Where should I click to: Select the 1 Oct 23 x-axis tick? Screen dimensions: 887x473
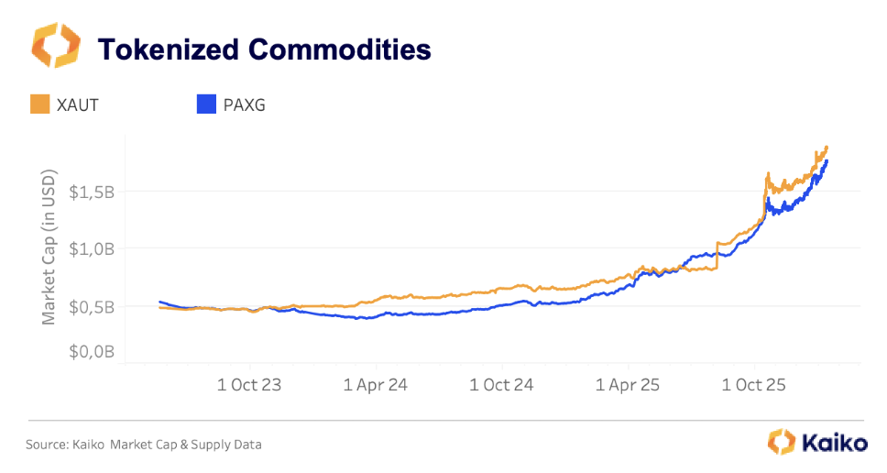pyautogui.click(x=248, y=385)
